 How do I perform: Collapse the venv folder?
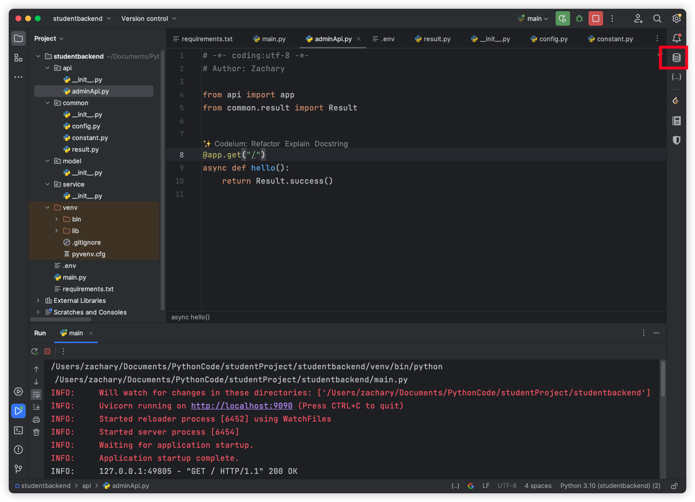[x=47, y=207]
